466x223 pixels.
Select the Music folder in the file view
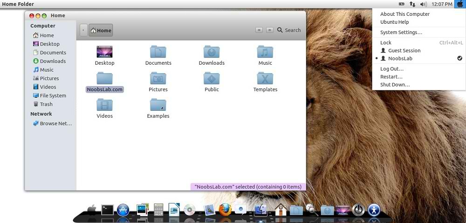pyautogui.click(x=265, y=56)
